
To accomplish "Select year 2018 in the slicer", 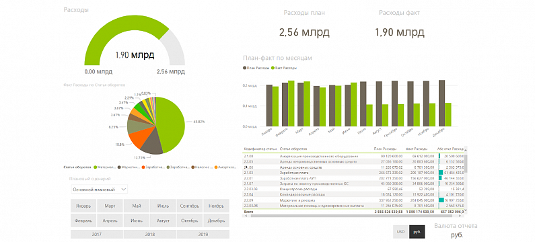I will coord(150,234).
